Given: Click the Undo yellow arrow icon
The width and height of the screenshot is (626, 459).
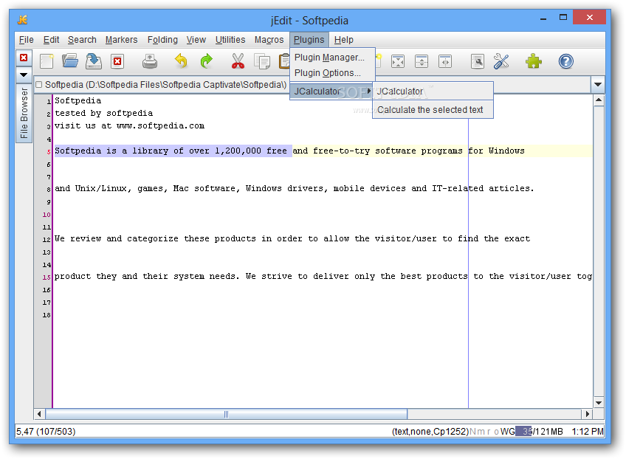Looking at the screenshot, I should pos(182,61).
